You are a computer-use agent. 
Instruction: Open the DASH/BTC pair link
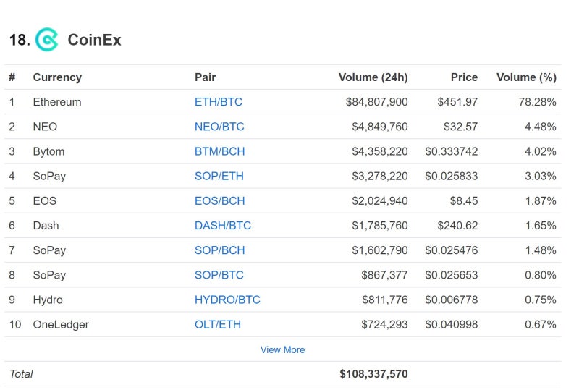click(x=223, y=226)
